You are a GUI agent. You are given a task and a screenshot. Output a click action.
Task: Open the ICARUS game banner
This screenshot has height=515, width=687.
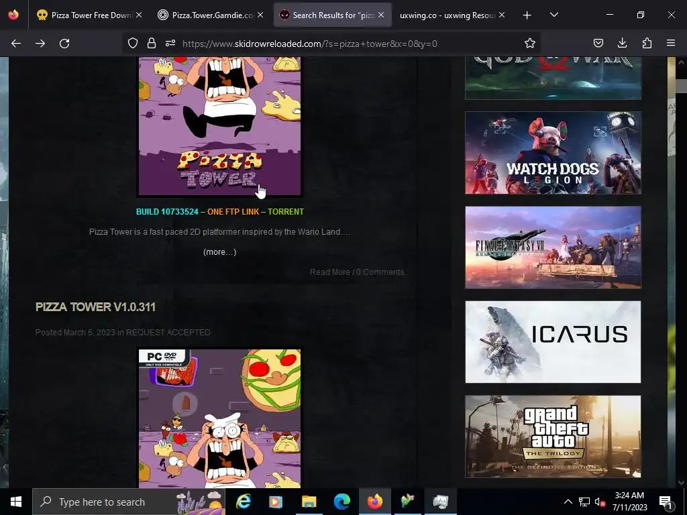point(553,342)
